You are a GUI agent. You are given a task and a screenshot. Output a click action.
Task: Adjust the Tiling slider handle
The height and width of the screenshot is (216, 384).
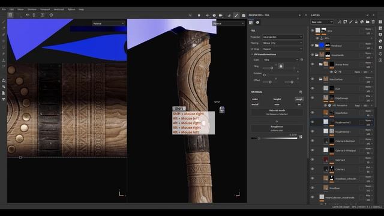tap(272, 68)
